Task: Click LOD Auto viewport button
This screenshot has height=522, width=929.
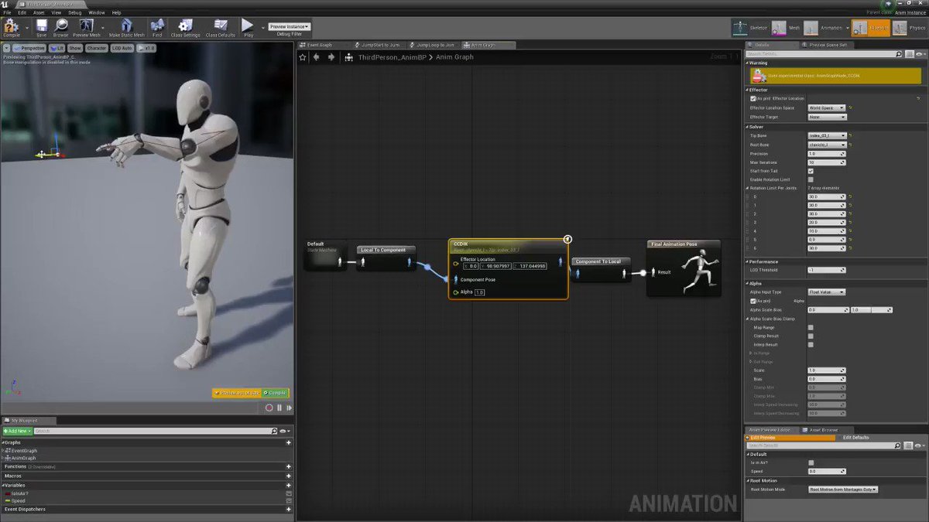Action: pos(122,48)
